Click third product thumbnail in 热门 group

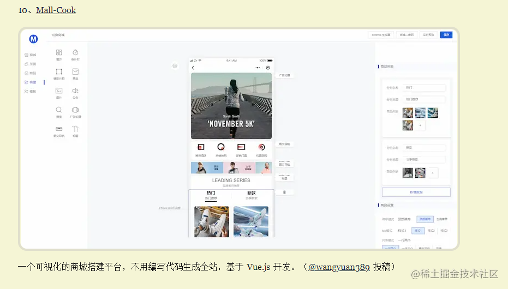tap(433, 113)
